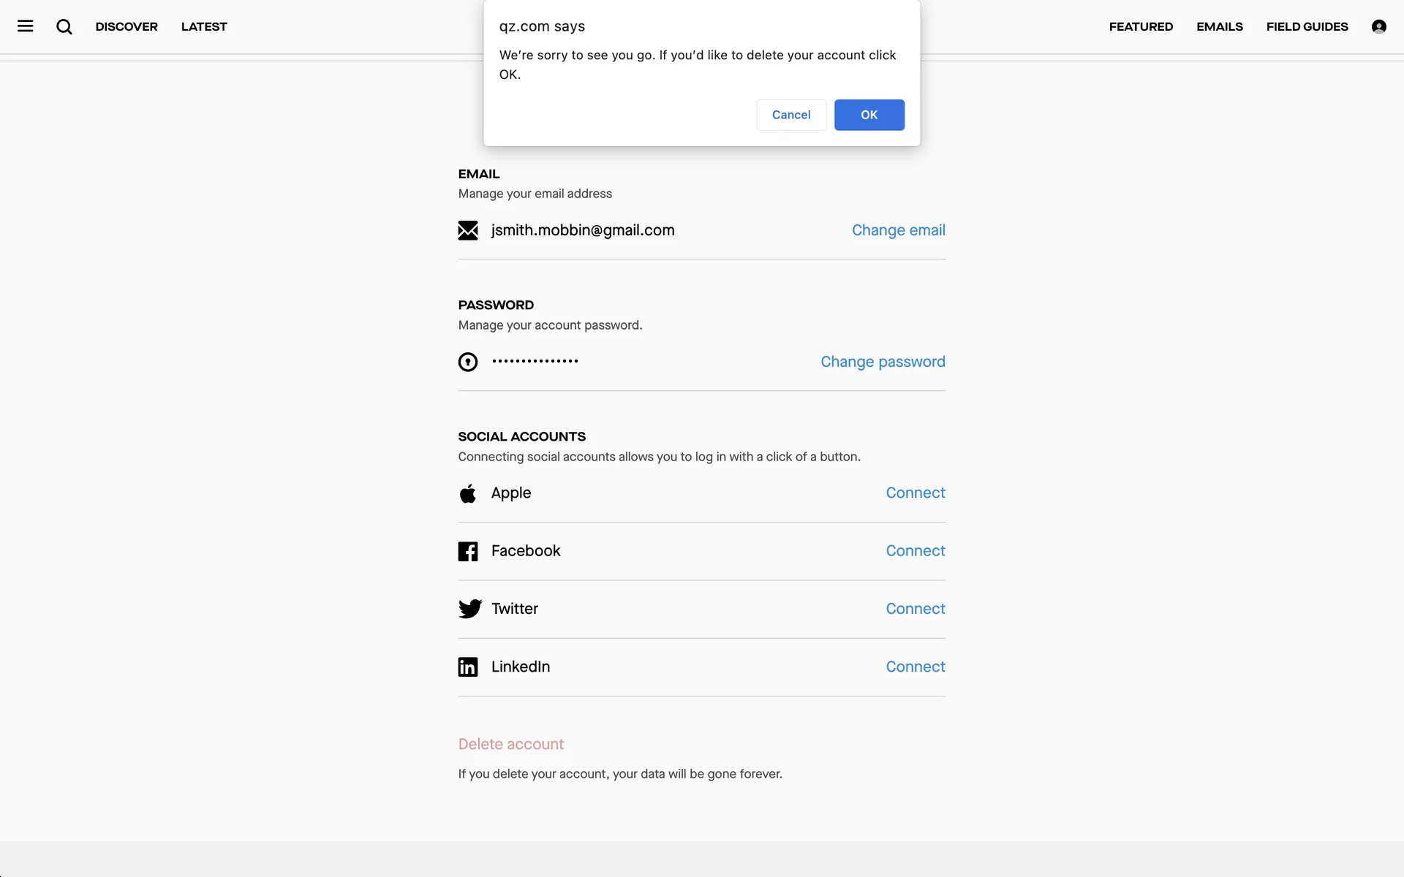Image resolution: width=1404 pixels, height=877 pixels.
Task: Click the Change email link
Action: click(898, 230)
